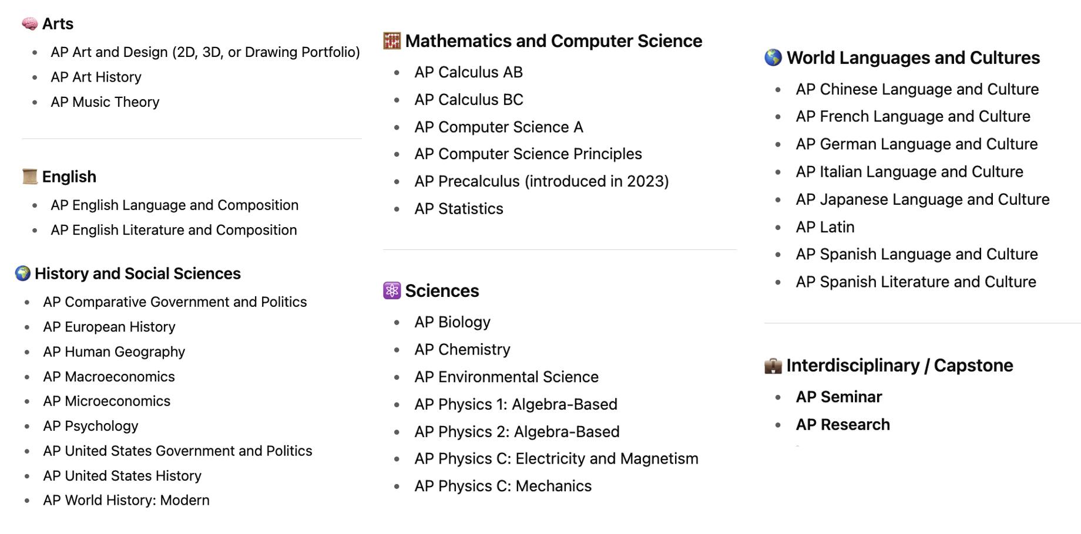Screen dimensions: 1081x534
Task: Click the brain emoji beside Arts
Action: click(29, 23)
